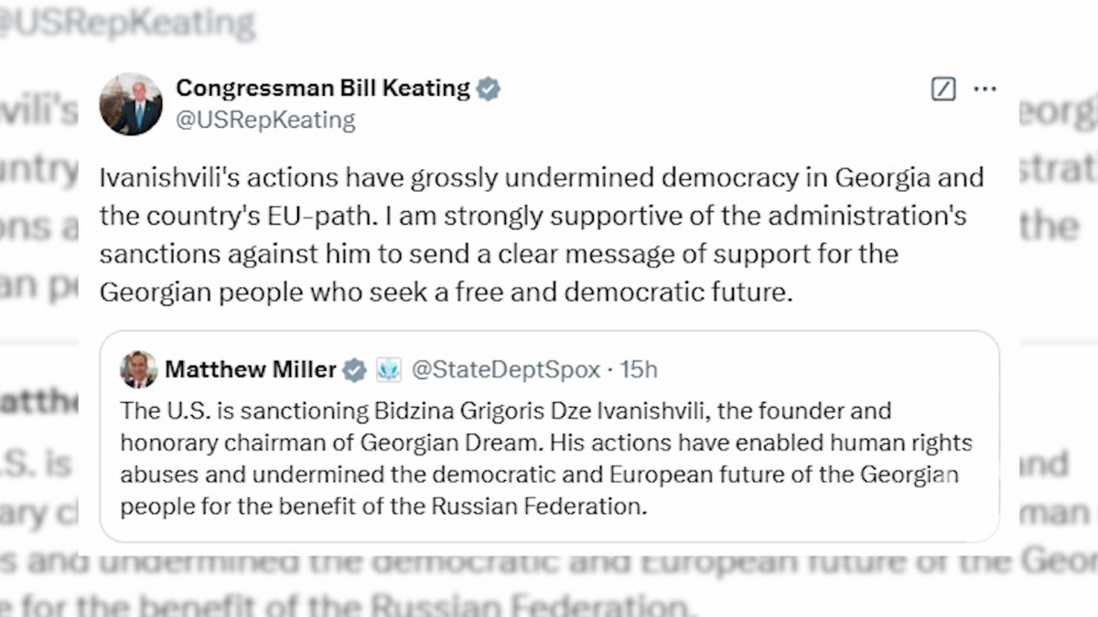Open the three-dot more options menu

coord(985,89)
